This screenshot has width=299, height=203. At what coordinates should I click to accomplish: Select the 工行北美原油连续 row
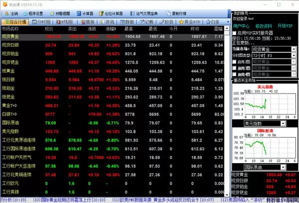click(113, 140)
